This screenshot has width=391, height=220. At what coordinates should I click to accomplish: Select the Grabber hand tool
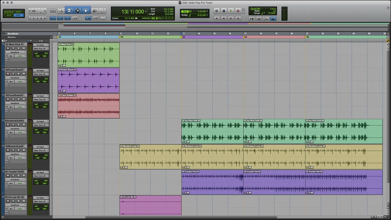(x=86, y=10)
